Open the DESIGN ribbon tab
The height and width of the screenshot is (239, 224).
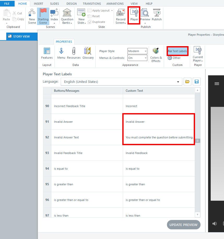click(71, 4)
